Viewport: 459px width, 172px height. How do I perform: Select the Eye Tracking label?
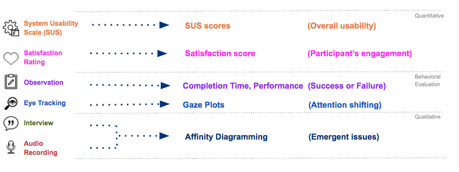(45, 103)
